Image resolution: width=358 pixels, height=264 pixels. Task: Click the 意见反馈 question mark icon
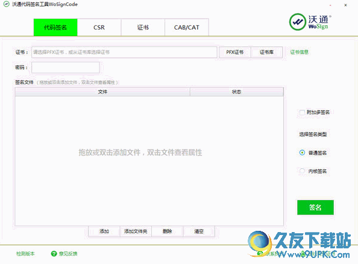[54, 254]
